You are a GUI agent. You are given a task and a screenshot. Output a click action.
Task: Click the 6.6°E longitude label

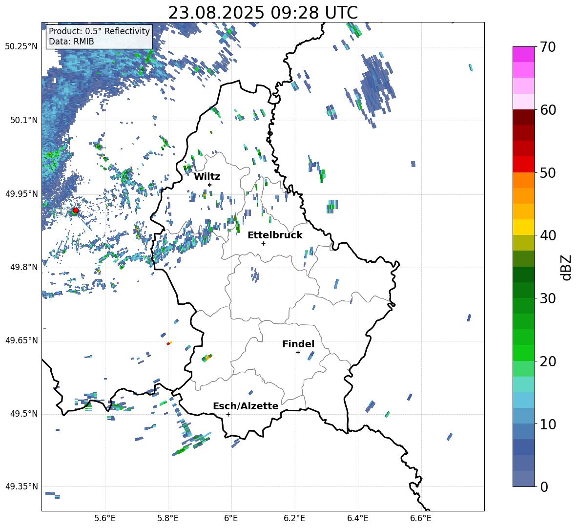click(x=421, y=518)
